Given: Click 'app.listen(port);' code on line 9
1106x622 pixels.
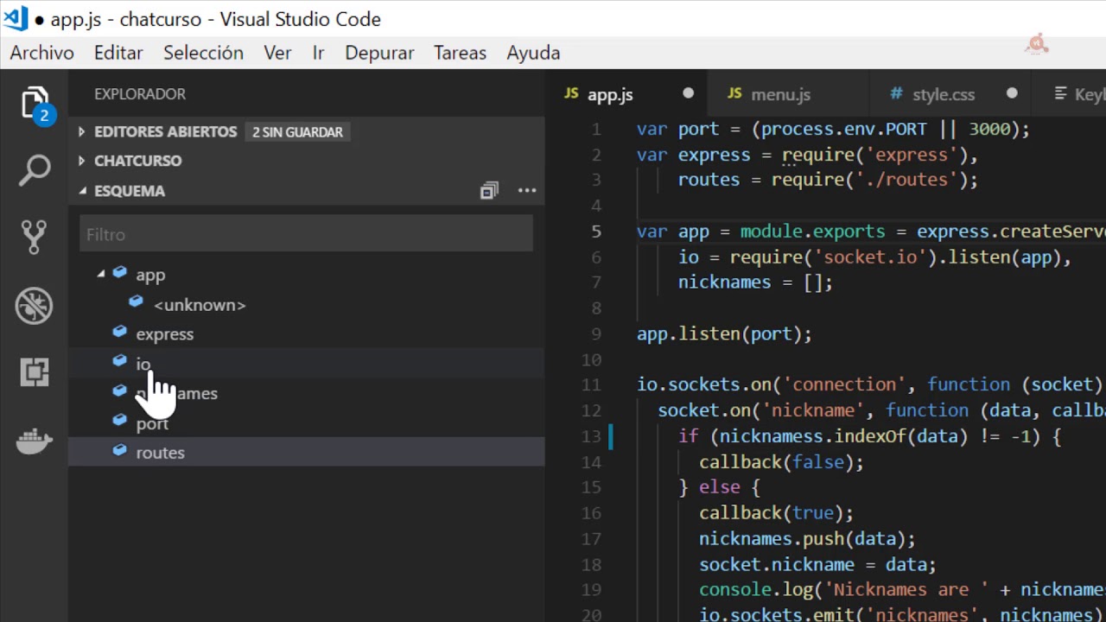Looking at the screenshot, I should [x=724, y=333].
